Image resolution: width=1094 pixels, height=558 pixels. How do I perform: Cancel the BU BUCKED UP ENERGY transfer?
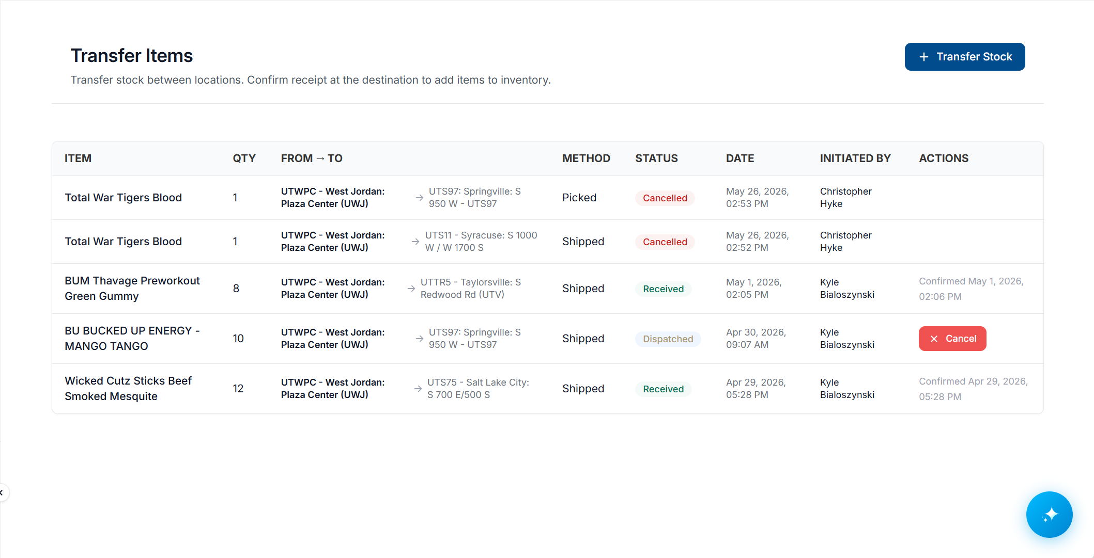coord(952,339)
